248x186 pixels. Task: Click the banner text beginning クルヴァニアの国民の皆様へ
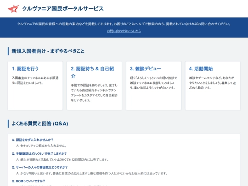click(124, 24)
